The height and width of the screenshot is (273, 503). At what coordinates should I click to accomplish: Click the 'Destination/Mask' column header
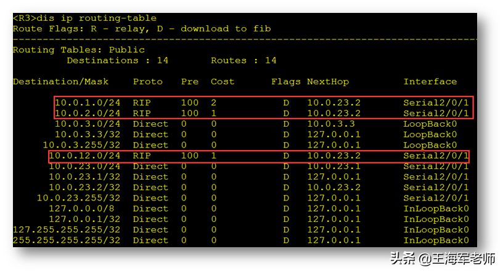60,82
